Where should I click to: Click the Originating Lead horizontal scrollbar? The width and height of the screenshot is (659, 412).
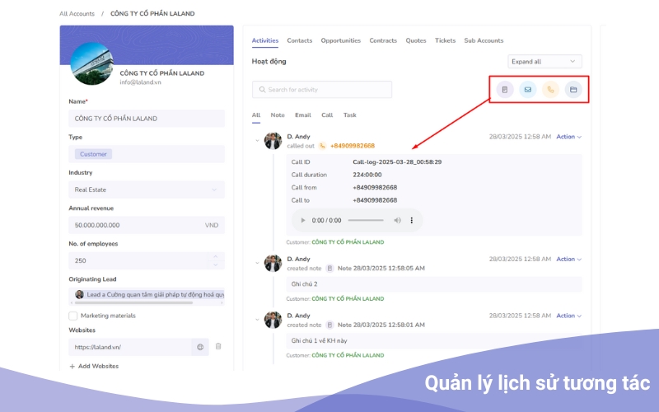click(132, 302)
